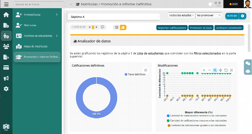This screenshot has height=134, width=252.
Task: Open the document checkmark sidebar section
Action: [x=6, y=25]
